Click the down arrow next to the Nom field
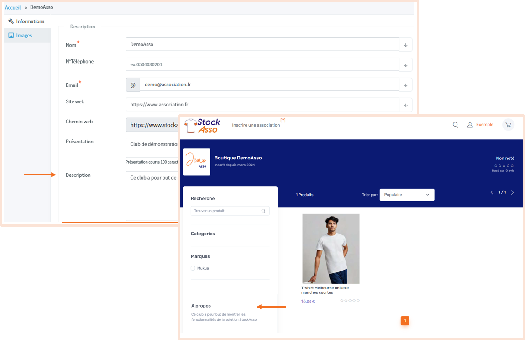525x340 pixels. click(406, 44)
